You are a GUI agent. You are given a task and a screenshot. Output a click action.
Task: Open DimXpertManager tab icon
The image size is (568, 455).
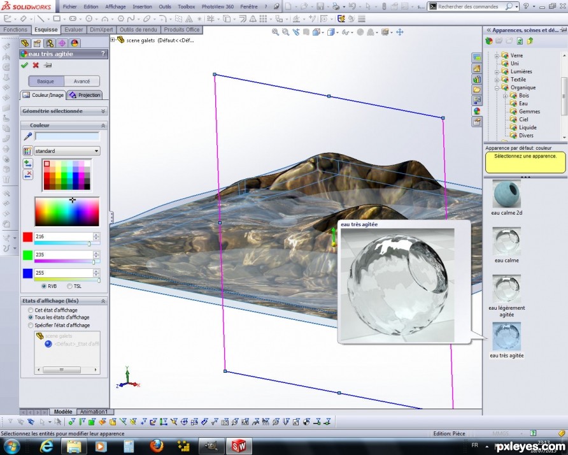[x=62, y=43]
